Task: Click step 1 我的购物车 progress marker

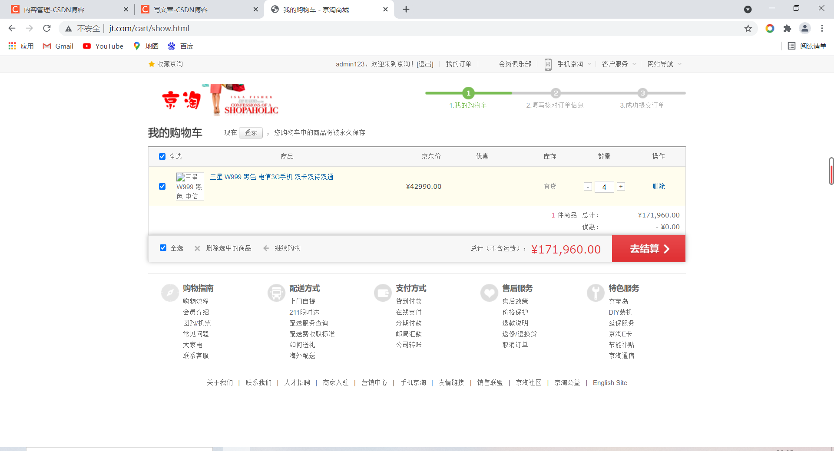Action: (x=468, y=93)
